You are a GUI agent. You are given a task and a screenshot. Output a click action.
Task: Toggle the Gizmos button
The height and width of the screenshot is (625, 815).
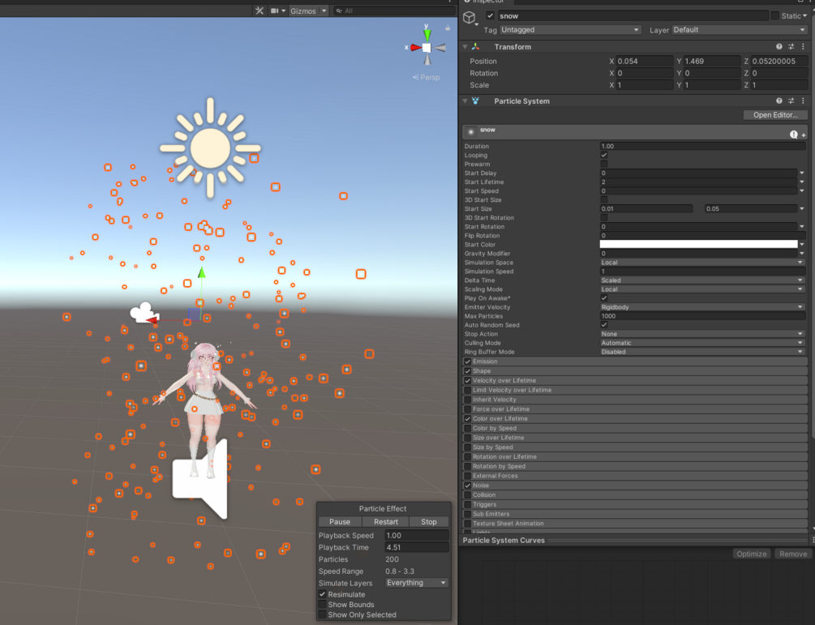(x=303, y=11)
